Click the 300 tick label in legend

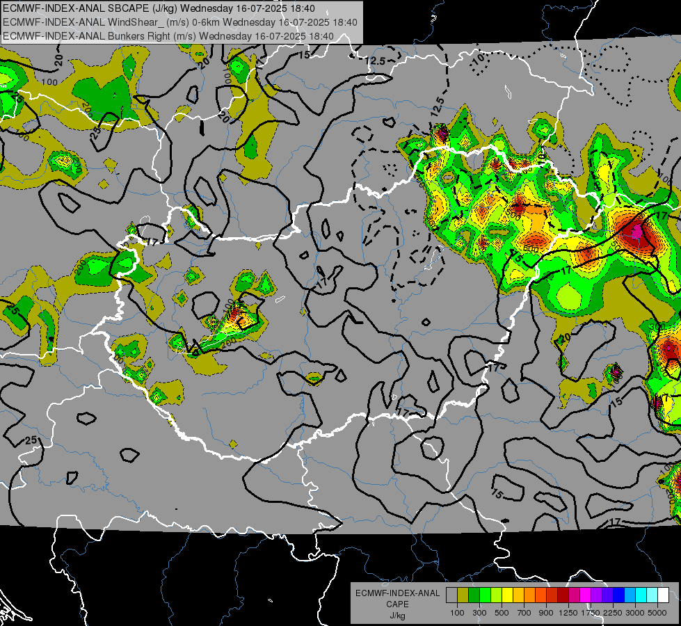point(479,613)
